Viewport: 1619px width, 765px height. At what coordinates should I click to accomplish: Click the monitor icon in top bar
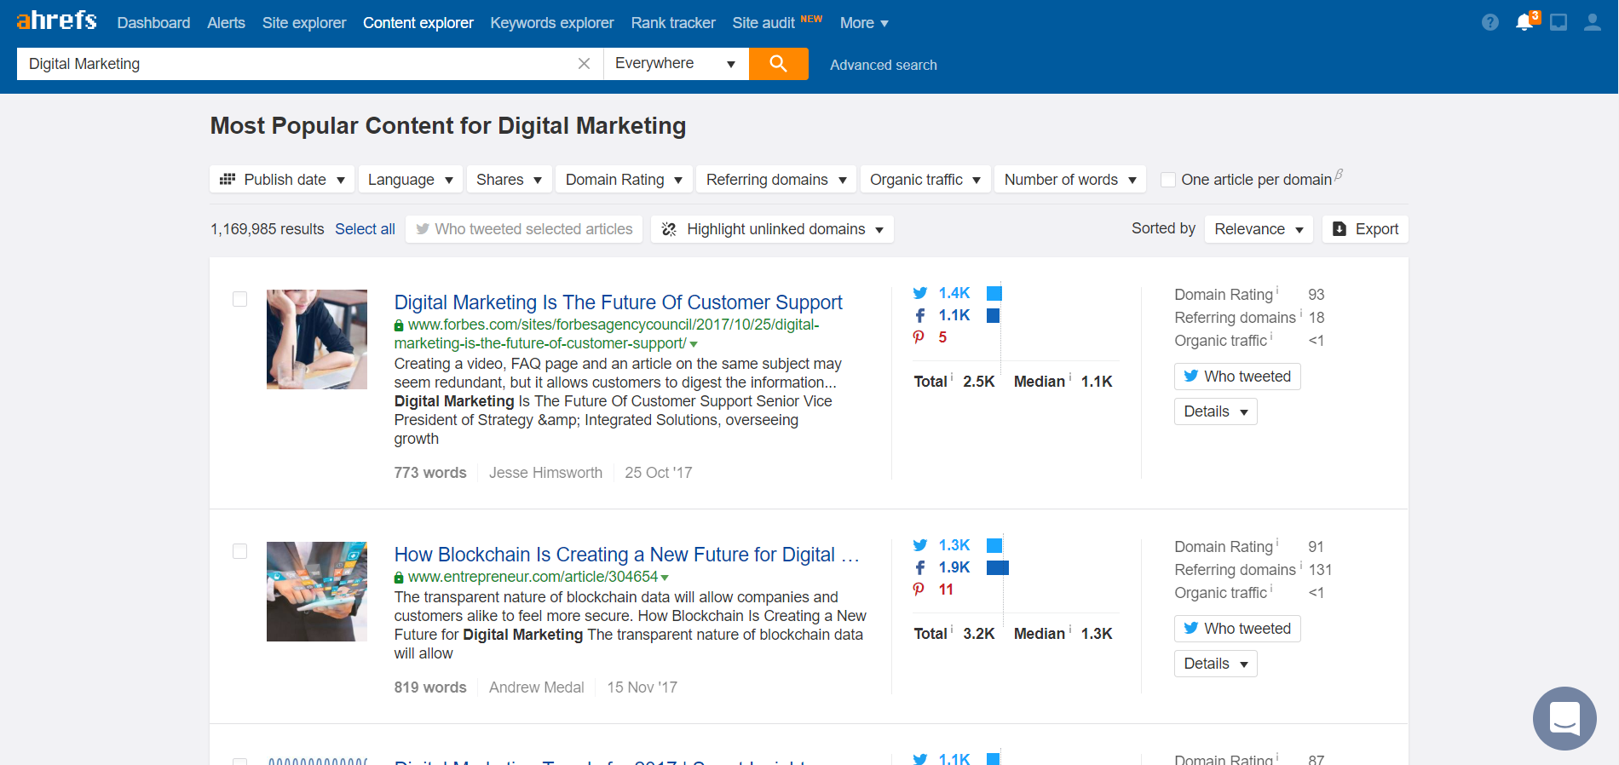point(1558,22)
